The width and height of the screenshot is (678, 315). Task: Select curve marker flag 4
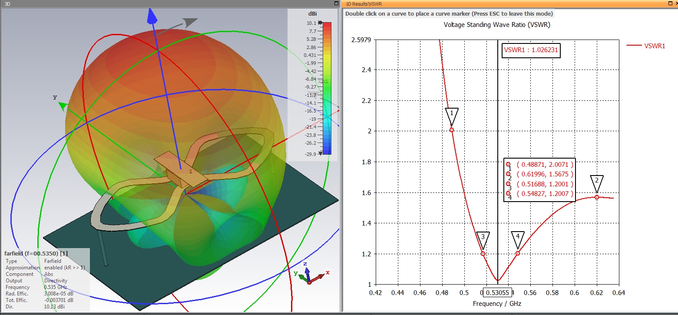tap(518, 239)
